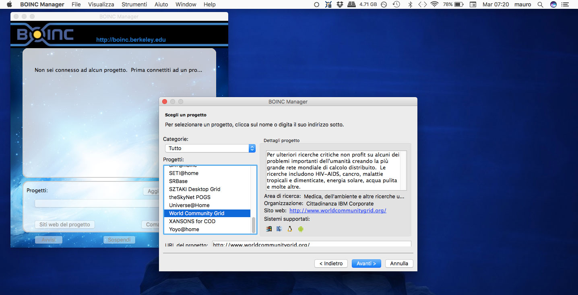
Task: Click the Linux penguin supported-system icon
Action: [x=290, y=229]
